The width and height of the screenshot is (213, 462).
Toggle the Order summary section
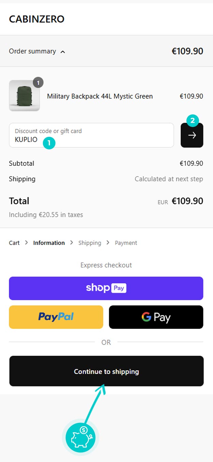(106, 51)
